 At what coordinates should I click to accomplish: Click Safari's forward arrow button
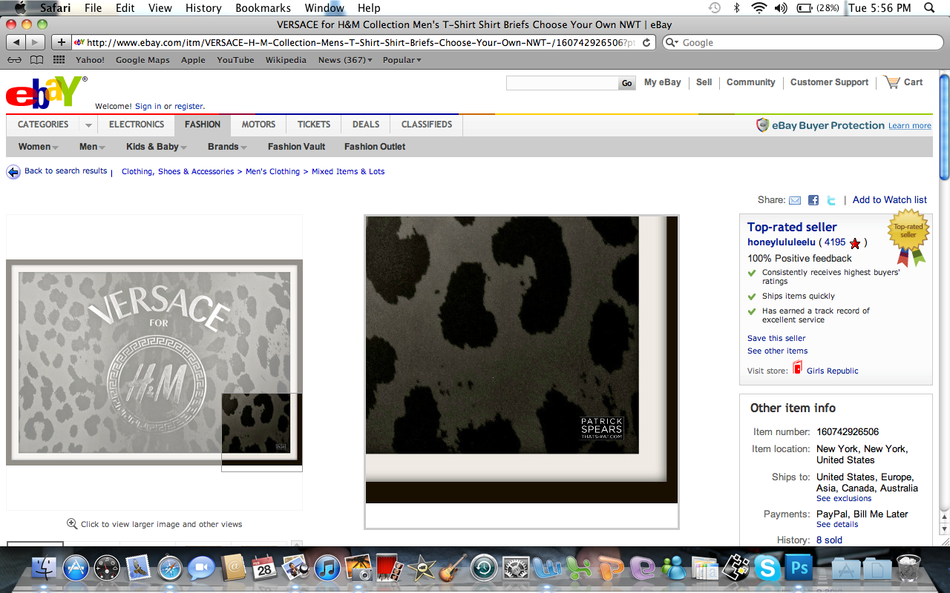click(35, 42)
